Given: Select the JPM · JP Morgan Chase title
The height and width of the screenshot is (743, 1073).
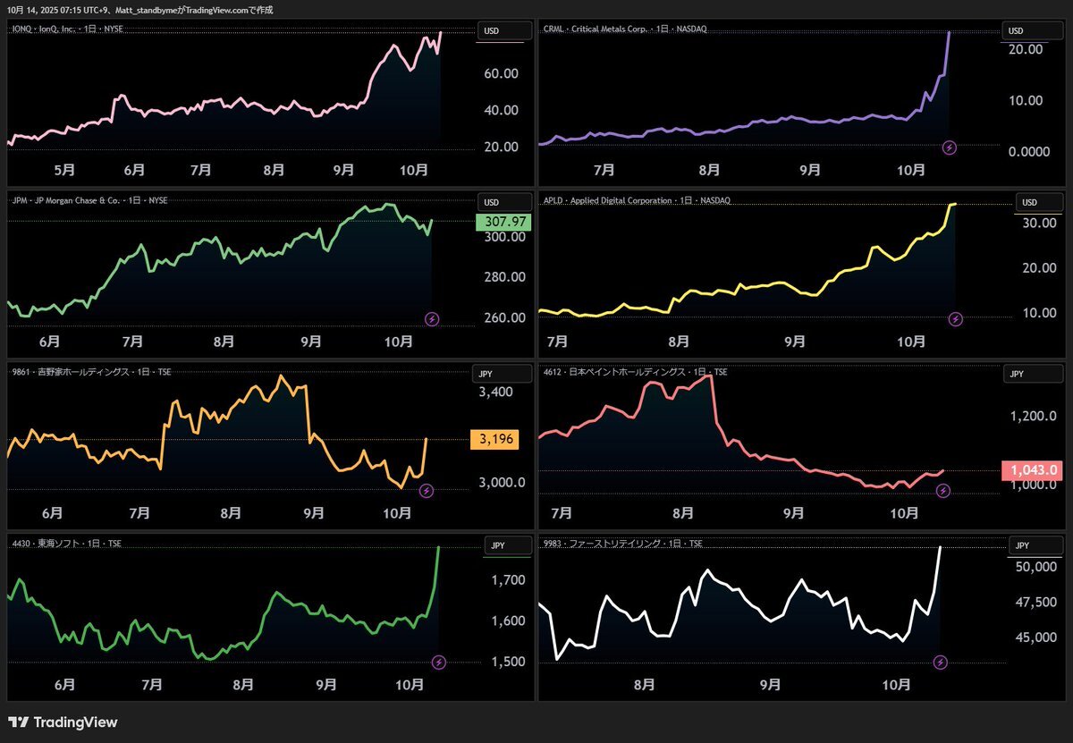Looking at the screenshot, I should click(89, 200).
